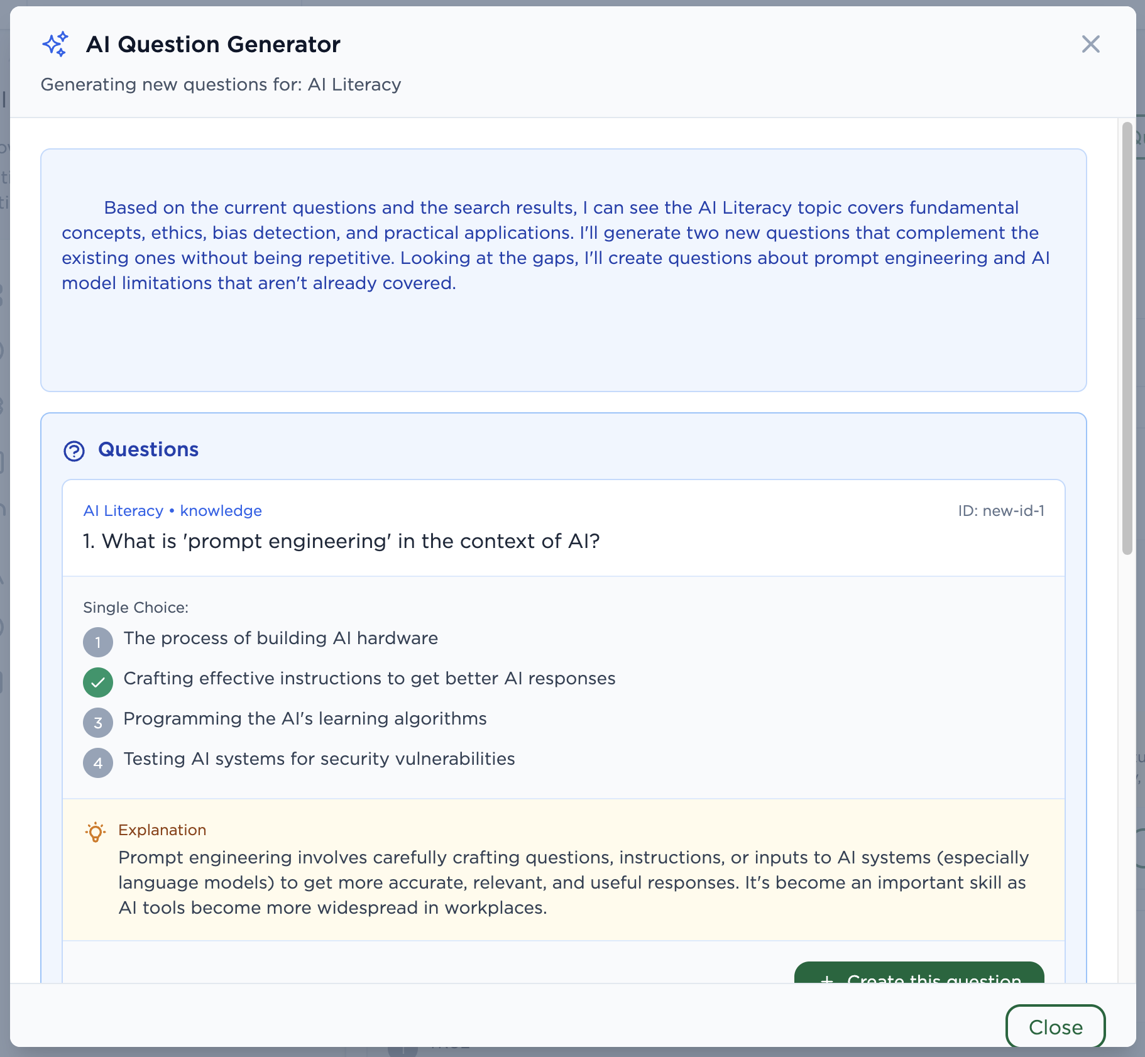Close the dialog with the X icon
Image resolution: width=1145 pixels, height=1057 pixels.
coord(1090,45)
